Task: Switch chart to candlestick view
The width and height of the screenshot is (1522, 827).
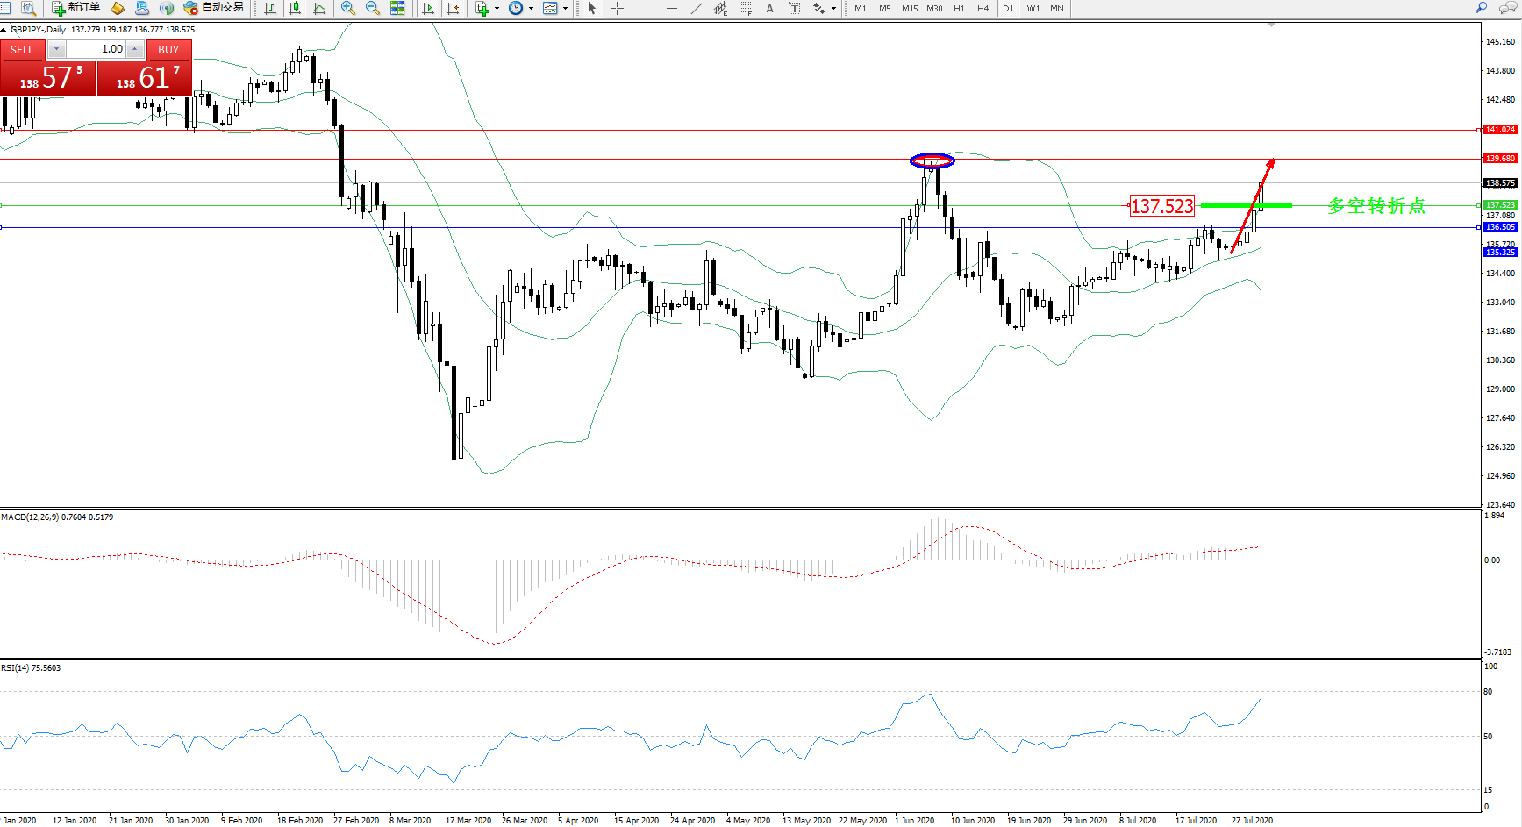Action: (x=295, y=8)
